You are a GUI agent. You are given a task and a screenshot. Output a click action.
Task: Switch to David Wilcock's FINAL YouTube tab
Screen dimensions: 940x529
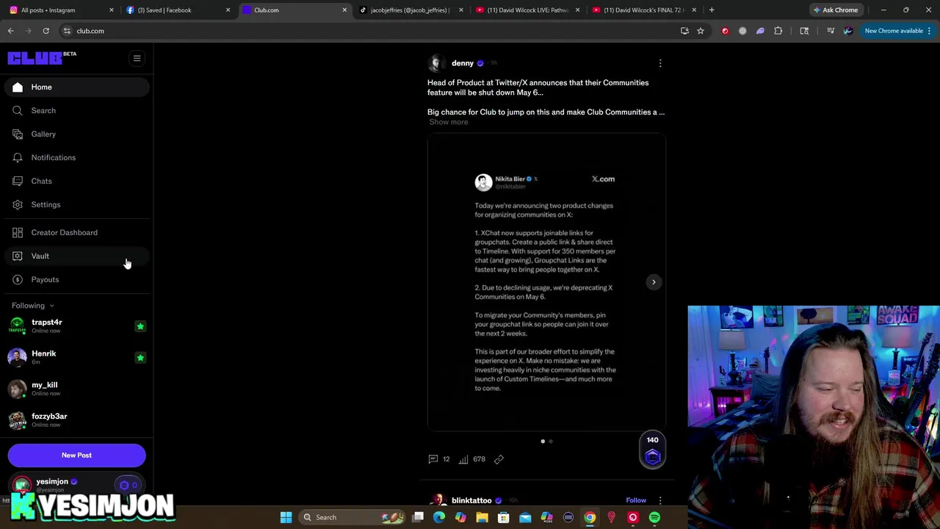tap(643, 10)
